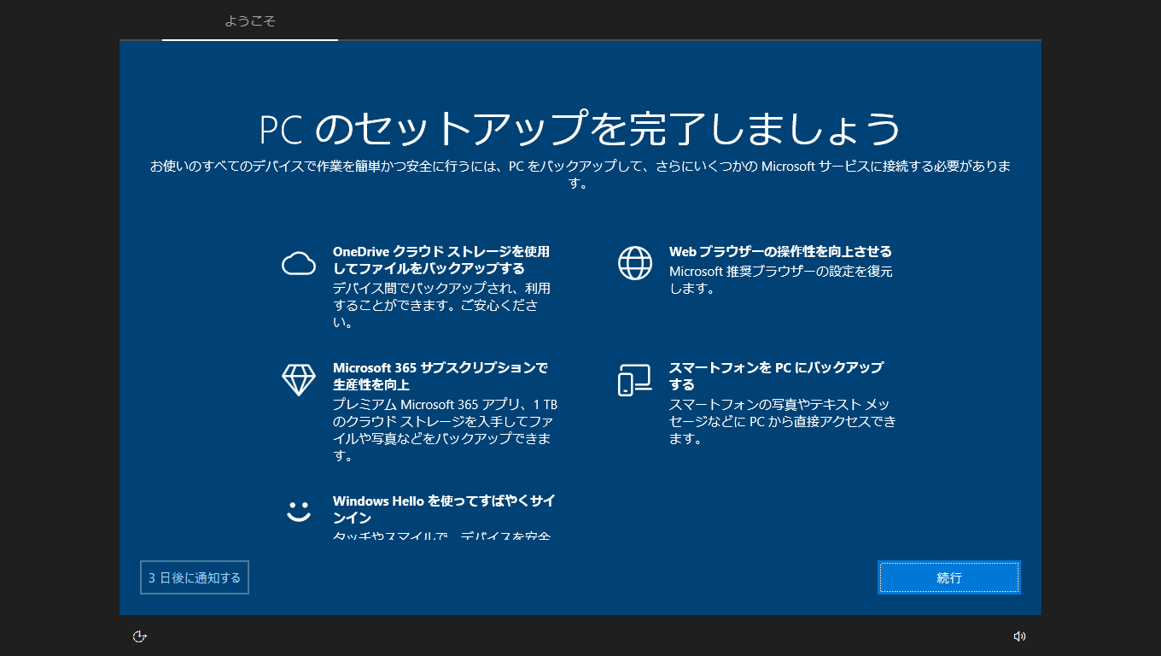The image size is (1161, 656).
Task: Click the お使いのすべてのデバイスで subtitle text
Action: [580, 174]
